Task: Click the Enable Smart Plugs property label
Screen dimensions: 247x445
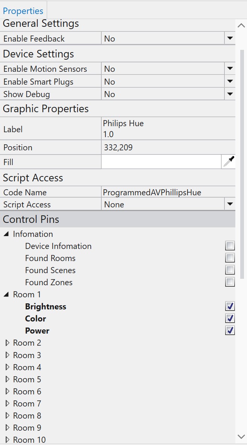Action: pyautogui.click(x=38, y=82)
